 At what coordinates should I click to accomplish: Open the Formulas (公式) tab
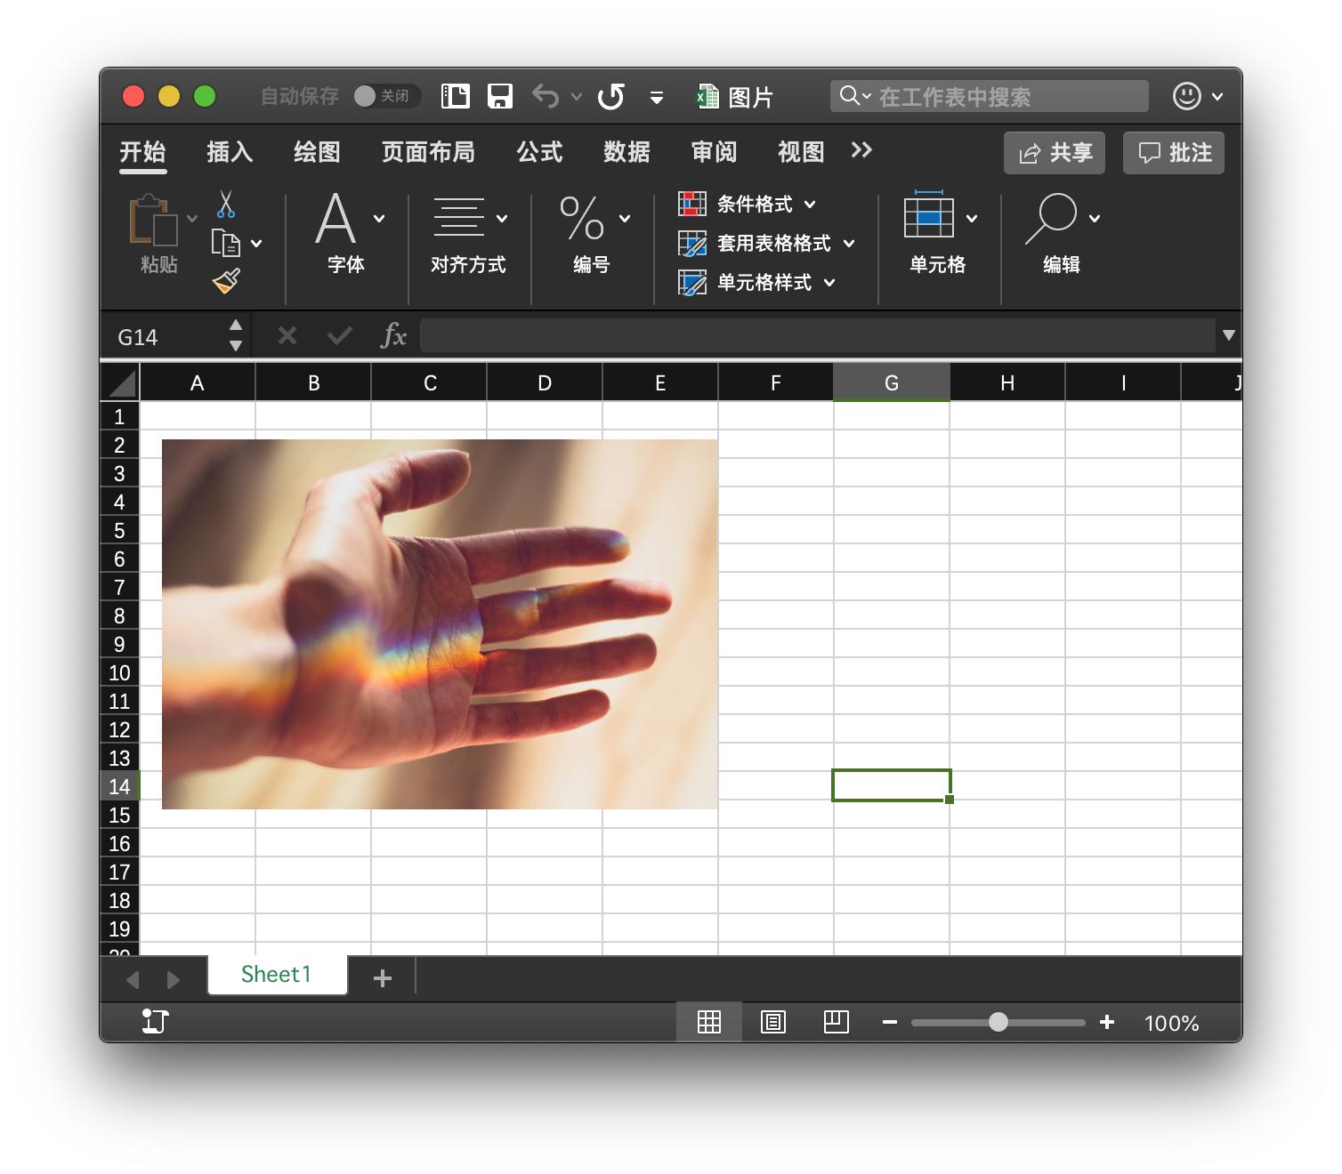(x=539, y=152)
